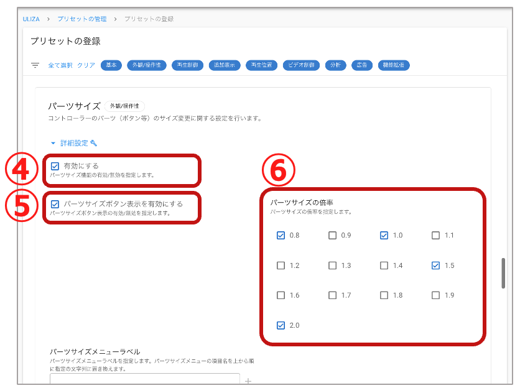Enable the 0.9 size ratio
Viewport: 520px width, 388px height.
332,235
